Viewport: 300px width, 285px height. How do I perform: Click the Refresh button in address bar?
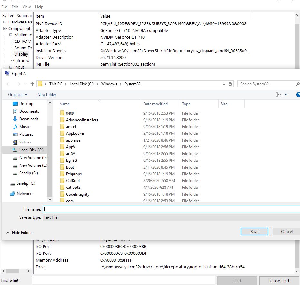(x=230, y=84)
